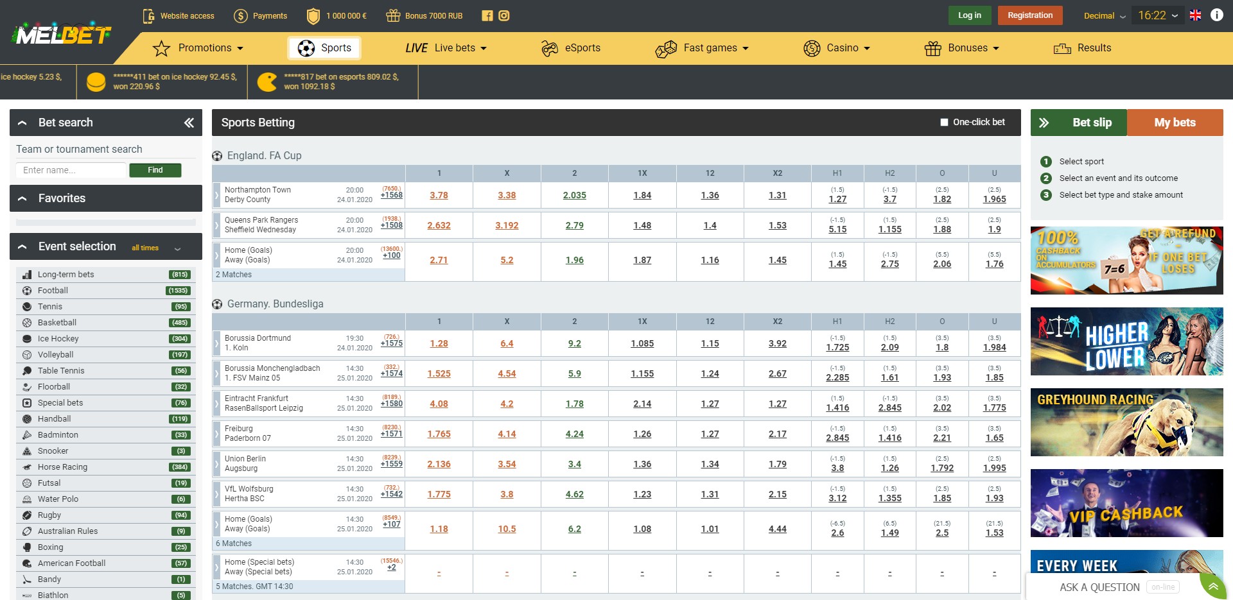Click the eSports controller icon
The image size is (1233, 600).
click(550, 48)
